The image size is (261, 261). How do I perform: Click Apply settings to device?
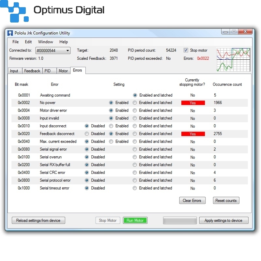click(x=223, y=221)
